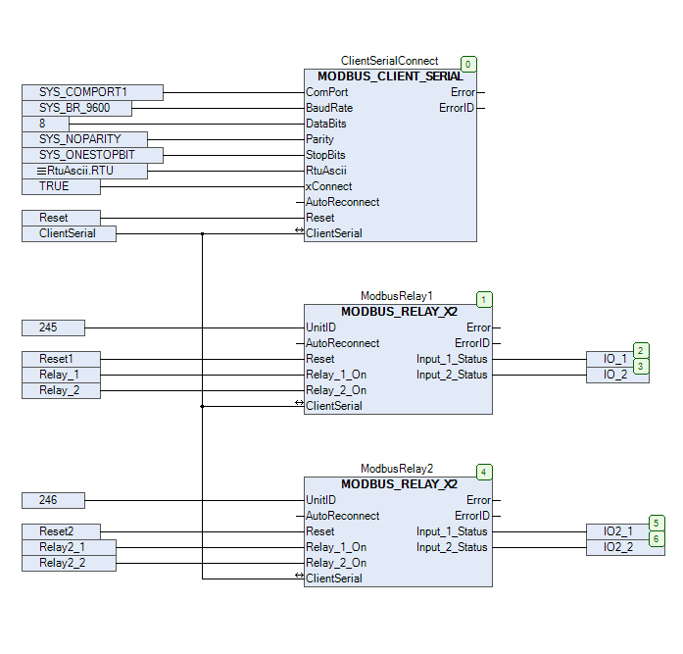
Task: Select the IO2_1 output variable box
Action: pyautogui.click(x=616, y=531)
